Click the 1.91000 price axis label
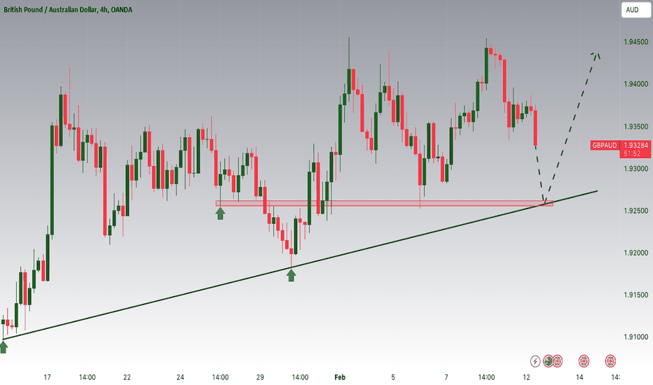 coord(635,337)
